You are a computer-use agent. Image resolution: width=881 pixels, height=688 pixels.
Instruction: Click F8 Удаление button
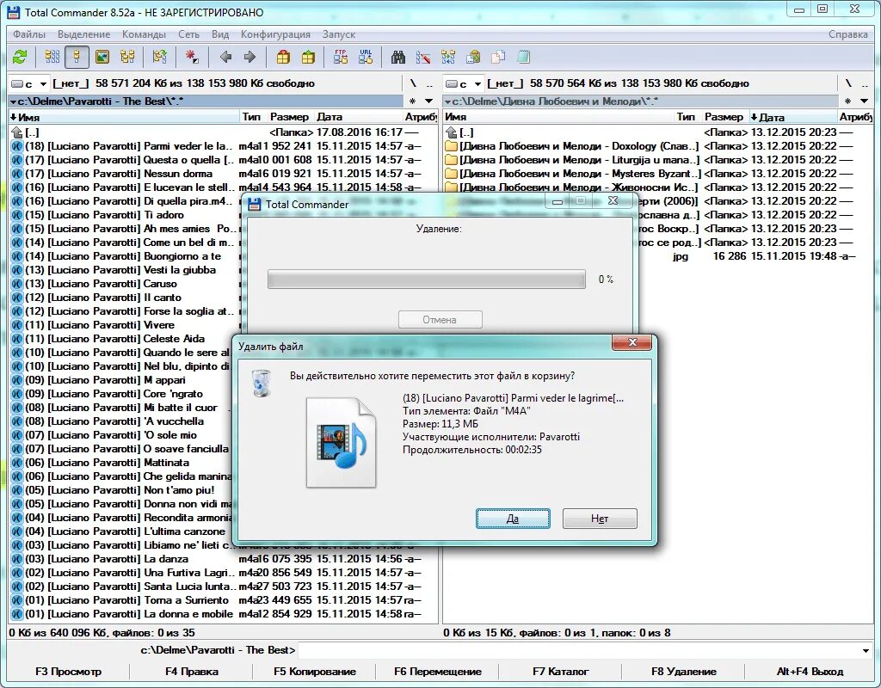click(684, 671)
